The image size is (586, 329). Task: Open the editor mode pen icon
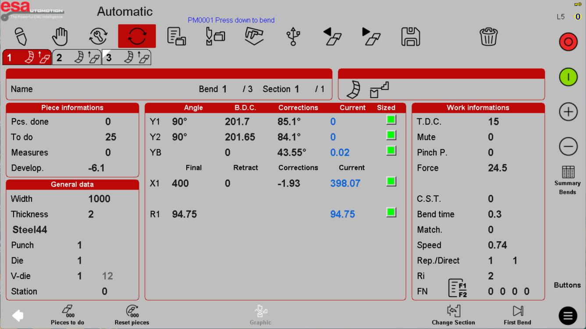click(21, 36)
